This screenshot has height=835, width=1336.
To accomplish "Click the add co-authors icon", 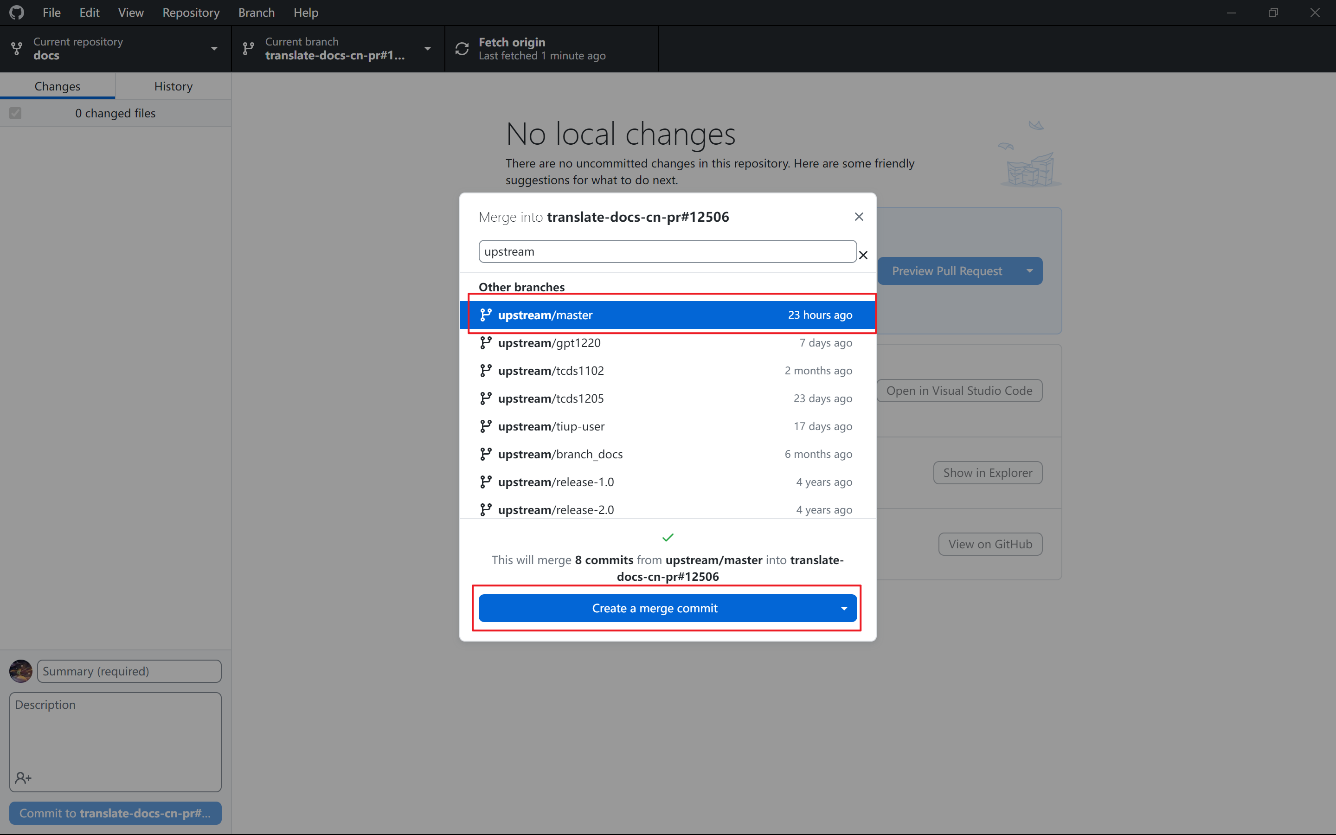I will (x=23, y=777).
